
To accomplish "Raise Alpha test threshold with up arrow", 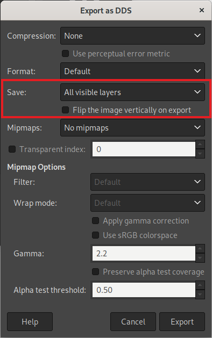I will tap(200, 285).
